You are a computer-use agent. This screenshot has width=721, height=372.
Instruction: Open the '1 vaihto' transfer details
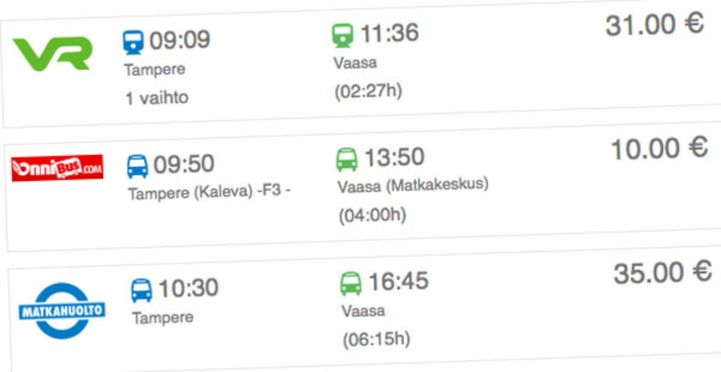point(156,98)
